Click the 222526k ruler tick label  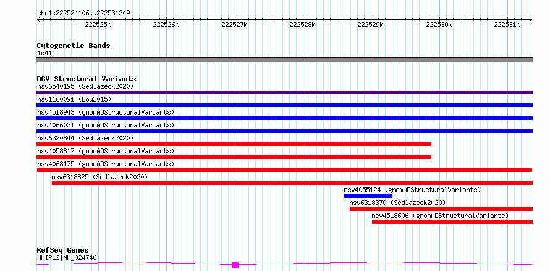tap(166, 25)
